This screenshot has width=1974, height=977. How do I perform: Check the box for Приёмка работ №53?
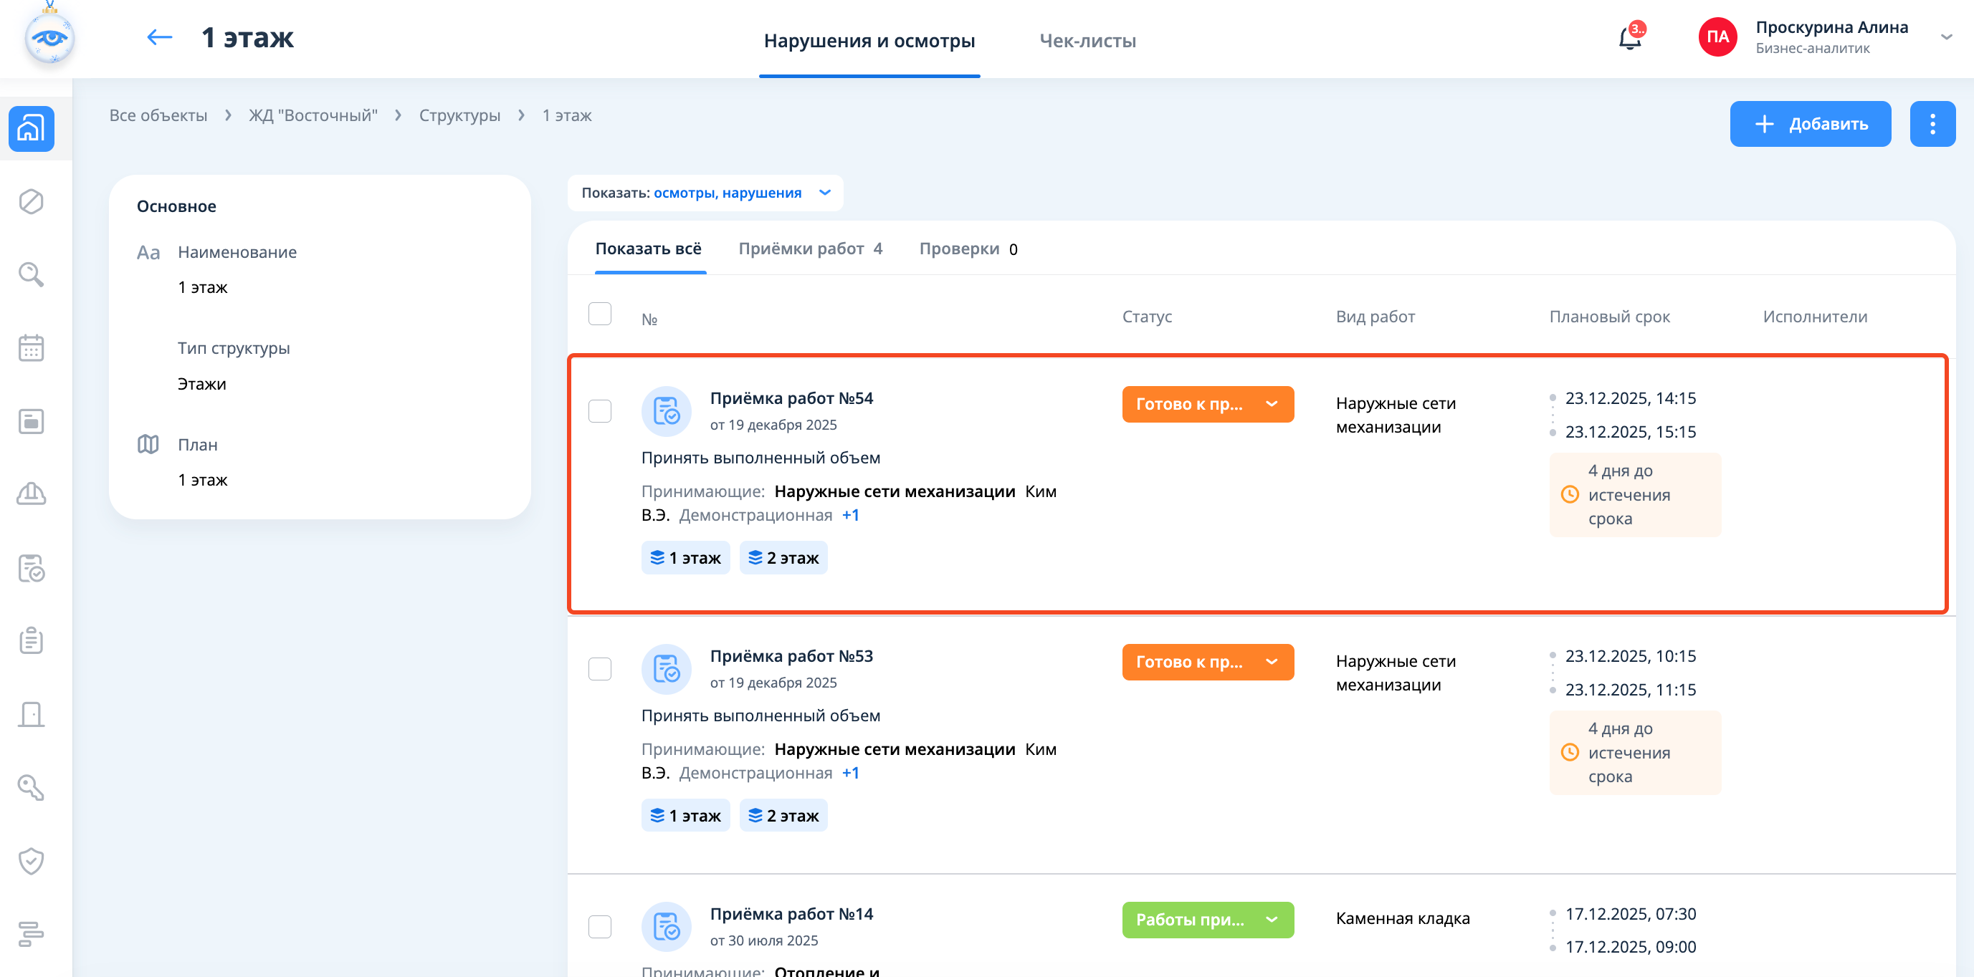point(599,669)
